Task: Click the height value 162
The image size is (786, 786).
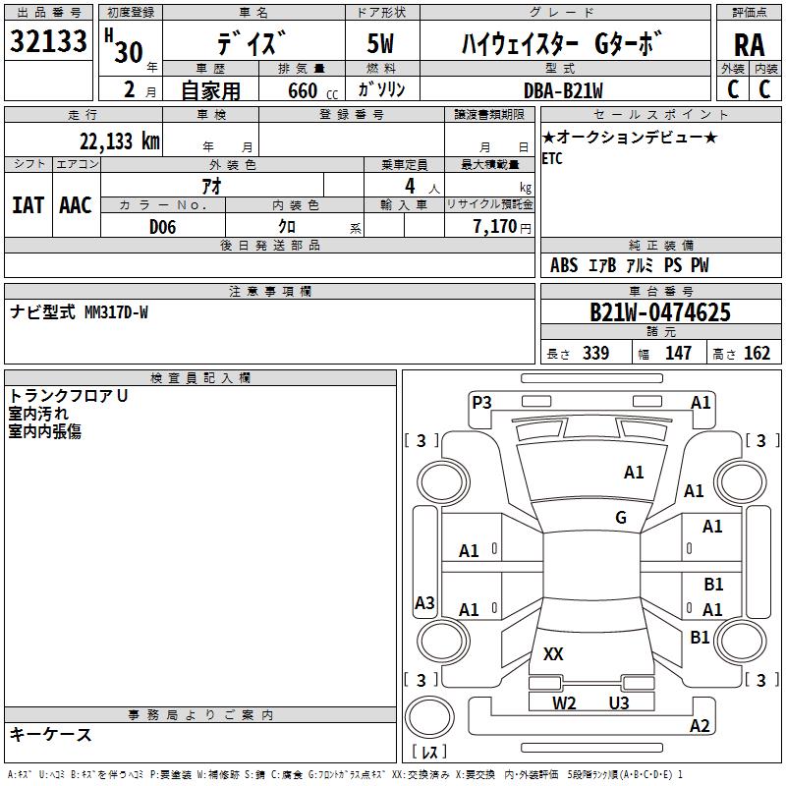Action: tap(757, 353)
